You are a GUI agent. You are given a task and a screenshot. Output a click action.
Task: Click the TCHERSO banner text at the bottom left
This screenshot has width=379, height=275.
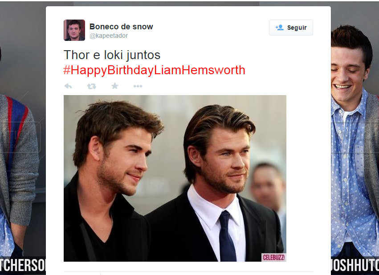23,266
